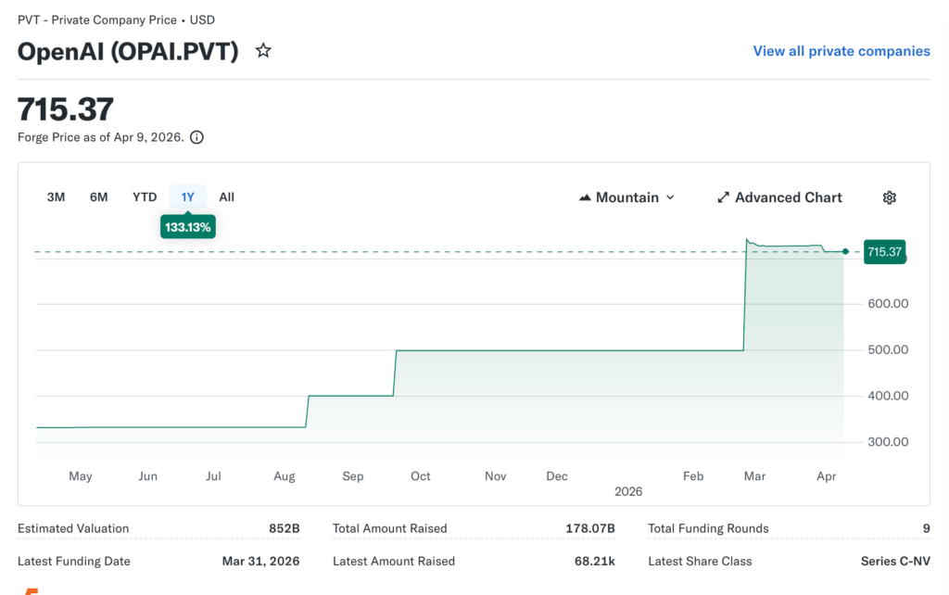Click the 852B estimated valuation value

click(x=284, y=528)
